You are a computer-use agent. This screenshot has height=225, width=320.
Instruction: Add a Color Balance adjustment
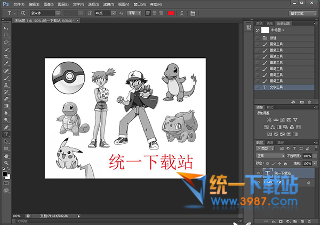click(x=273, y=127)
